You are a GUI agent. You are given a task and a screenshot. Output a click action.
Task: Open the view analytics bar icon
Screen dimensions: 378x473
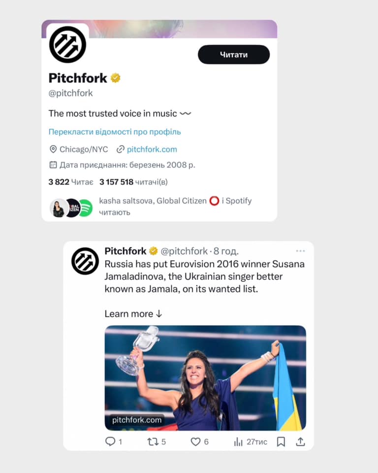[x=238, y=442]
